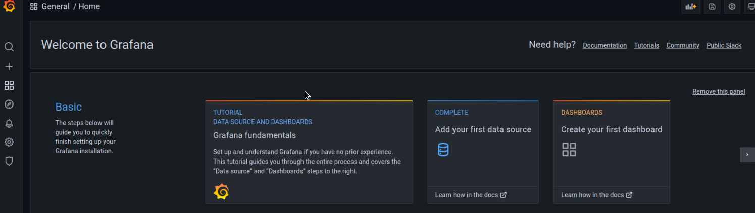
Task: Open the Tutorials help link
Action: (646, 45)
